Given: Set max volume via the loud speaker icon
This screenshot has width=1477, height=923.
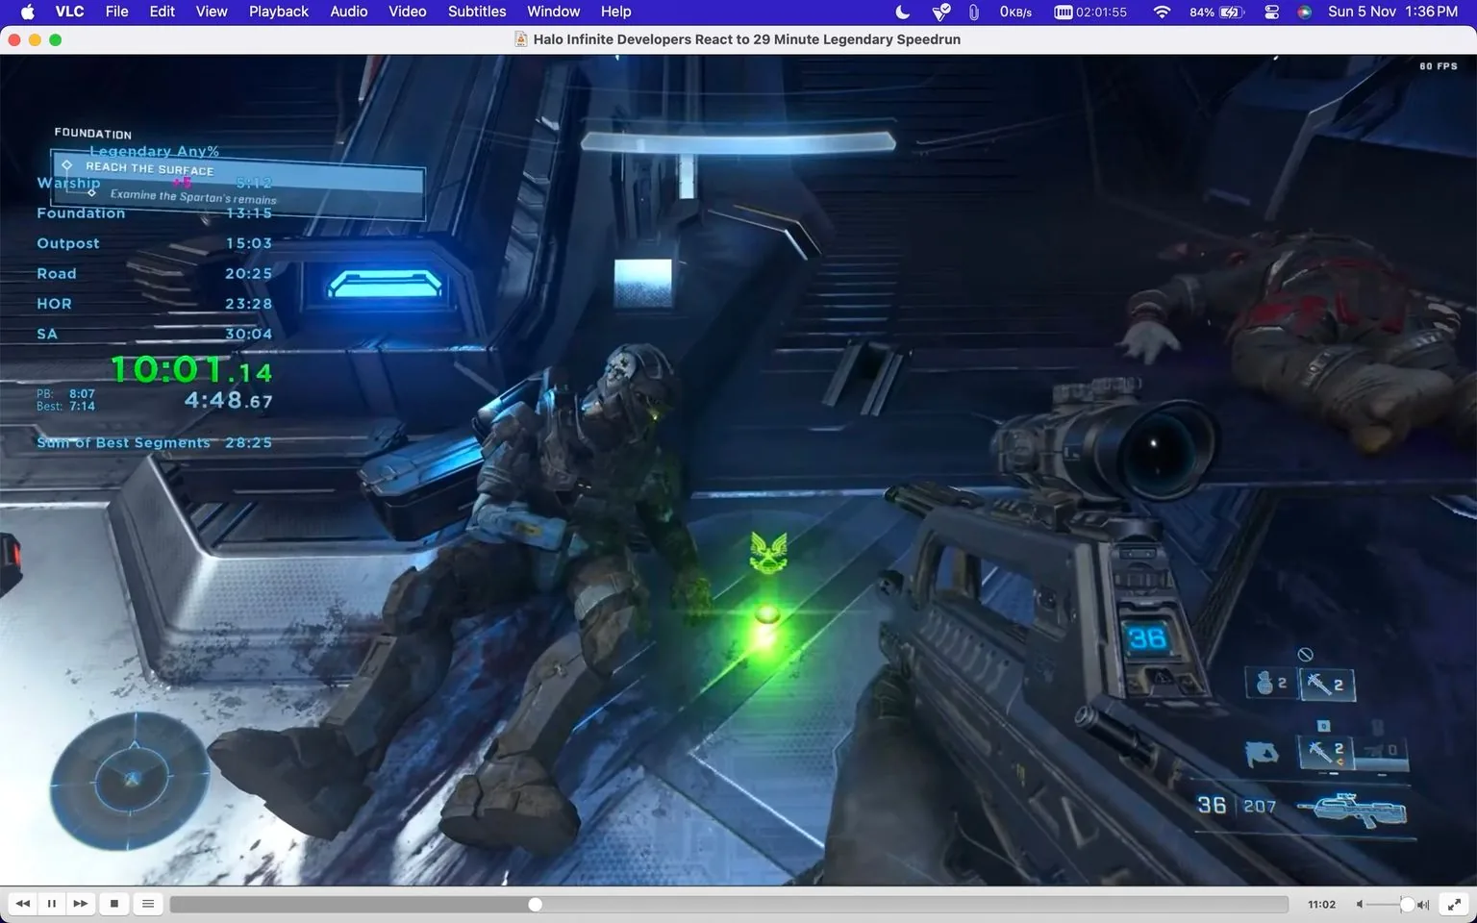Looking at the screenshot, I should 1420,904.
